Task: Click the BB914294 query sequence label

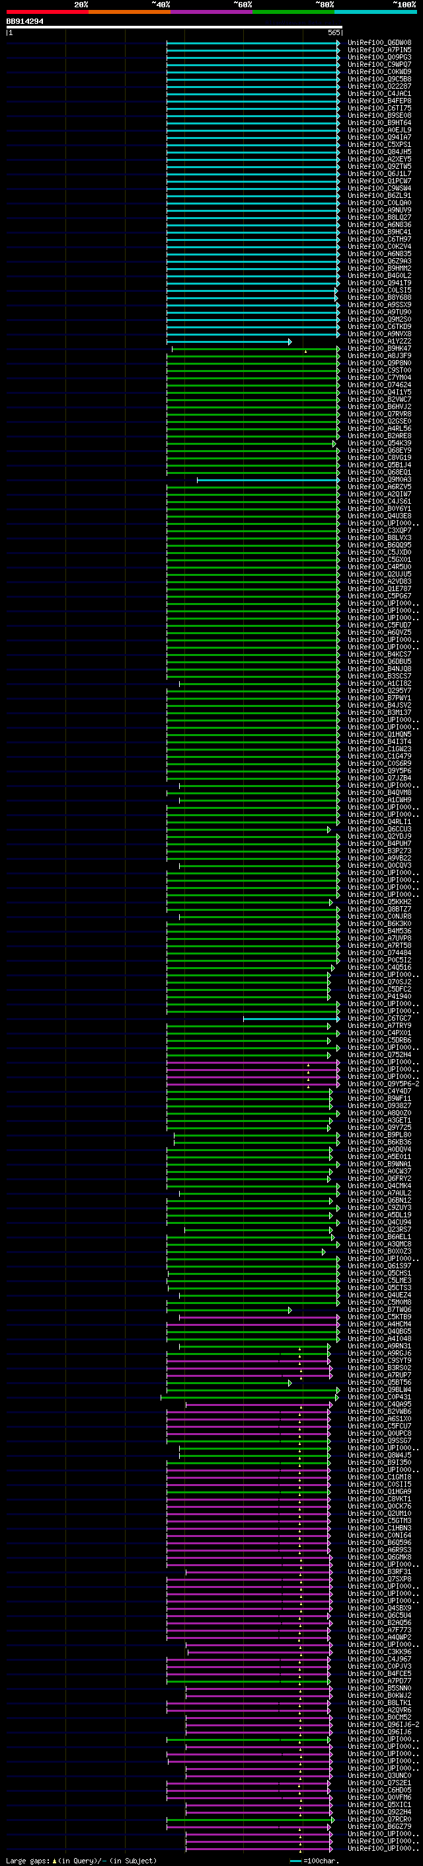Action: (x=24, y=22)
